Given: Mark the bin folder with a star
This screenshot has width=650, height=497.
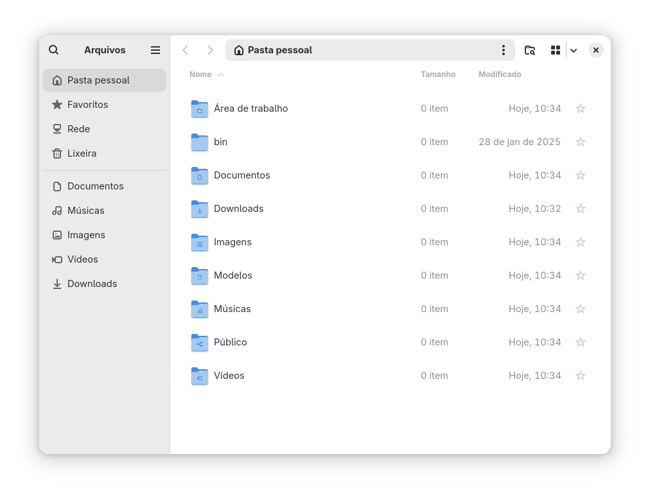Looking at the screenshot, I should coord(580,141).
